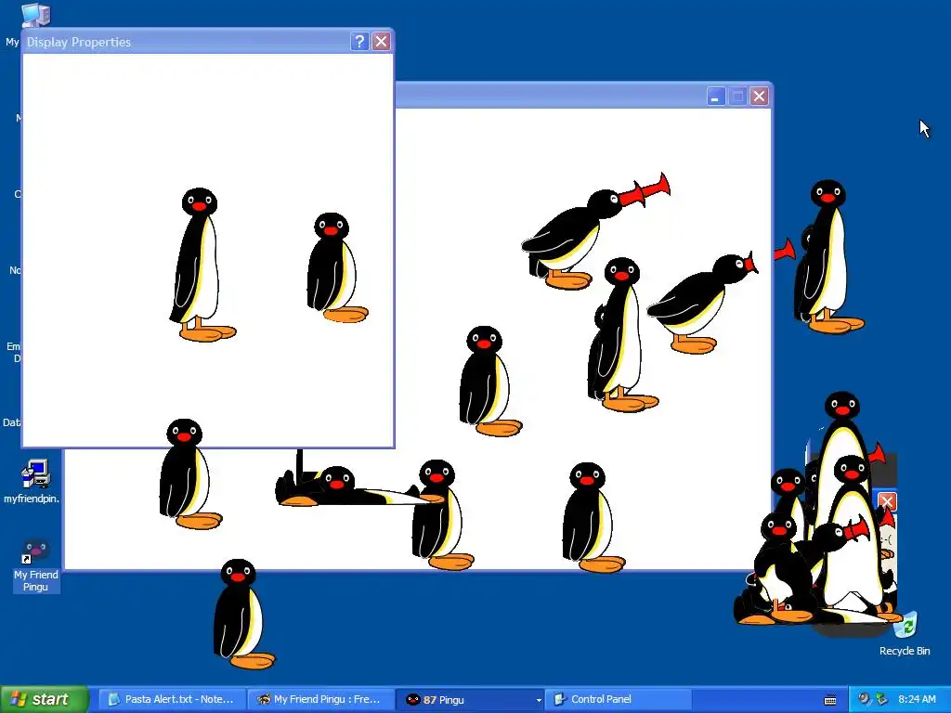Switch to Control Panel taskbar button
951x713 pixels.
(x=618, y=699)
